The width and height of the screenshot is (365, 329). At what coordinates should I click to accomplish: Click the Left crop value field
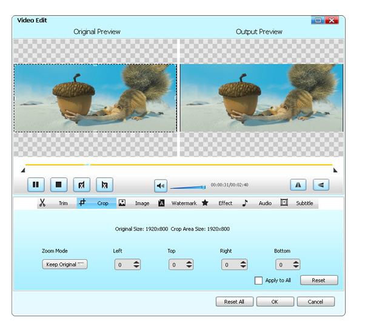click(124, 265)
